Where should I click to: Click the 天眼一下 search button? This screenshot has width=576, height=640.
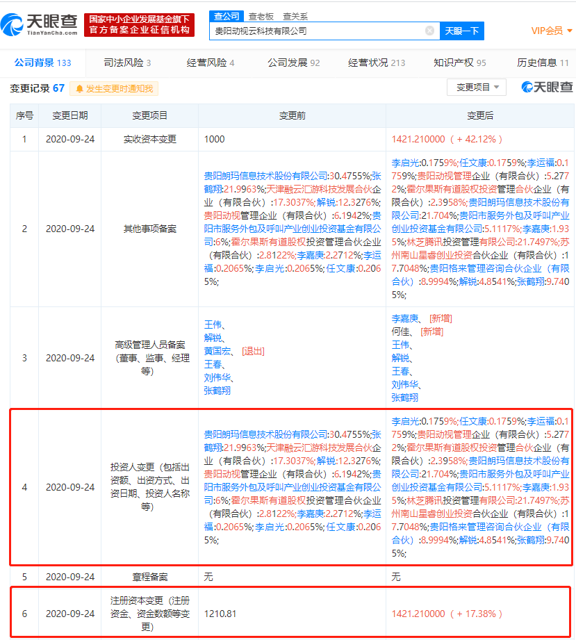[x=463, y=31]
